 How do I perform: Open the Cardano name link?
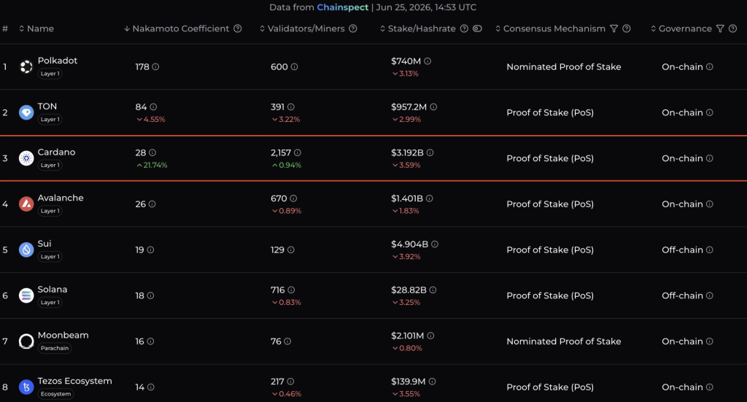(x=56, y=152)
